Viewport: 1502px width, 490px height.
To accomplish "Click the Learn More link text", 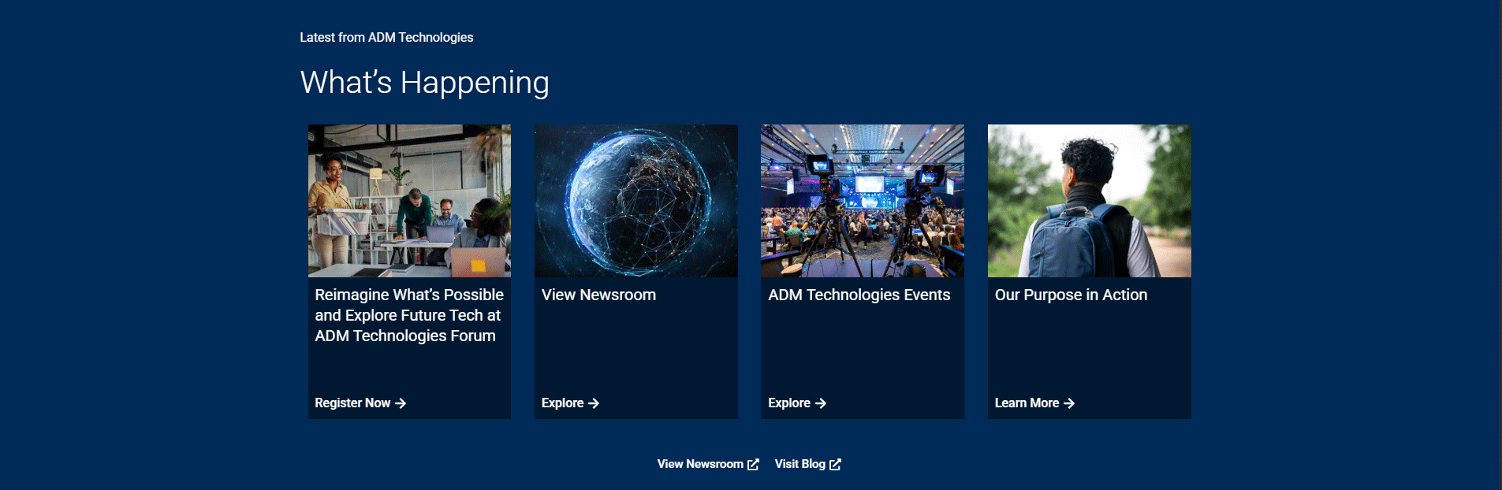I will (x=1027, y=403).
